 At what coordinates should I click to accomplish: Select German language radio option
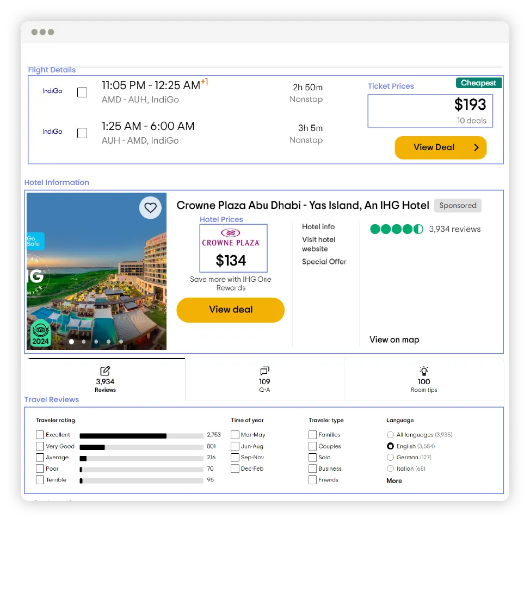tap(390, 457)
